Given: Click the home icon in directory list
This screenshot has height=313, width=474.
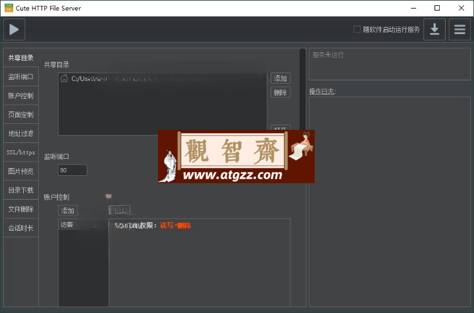Looking at the screenshot, I should [64, 78].
